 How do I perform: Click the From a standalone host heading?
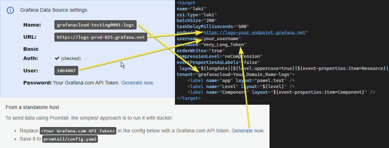click(32, 107)
